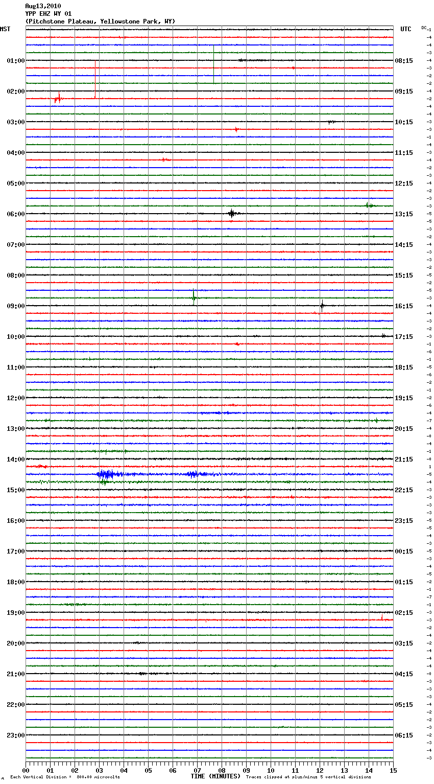Click minute tick label 15 on bottom axis
Viewport: 434px width, 784px height.
click(393, 770)
